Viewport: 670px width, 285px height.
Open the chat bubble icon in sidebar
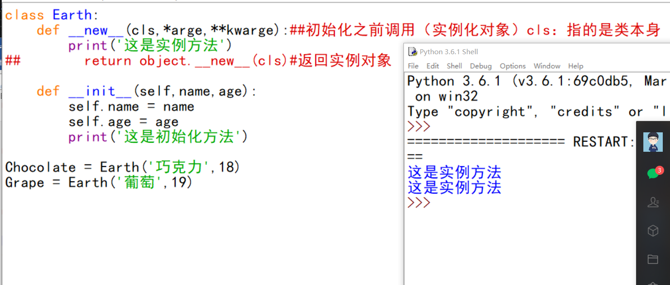click(653, 174)
